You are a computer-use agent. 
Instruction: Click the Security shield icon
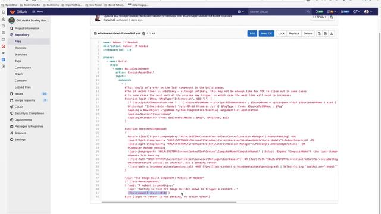(11, 114)
